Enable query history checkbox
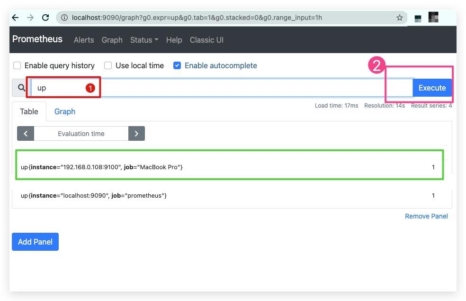Viewport: 466px width, 301px height. [17, 65]
